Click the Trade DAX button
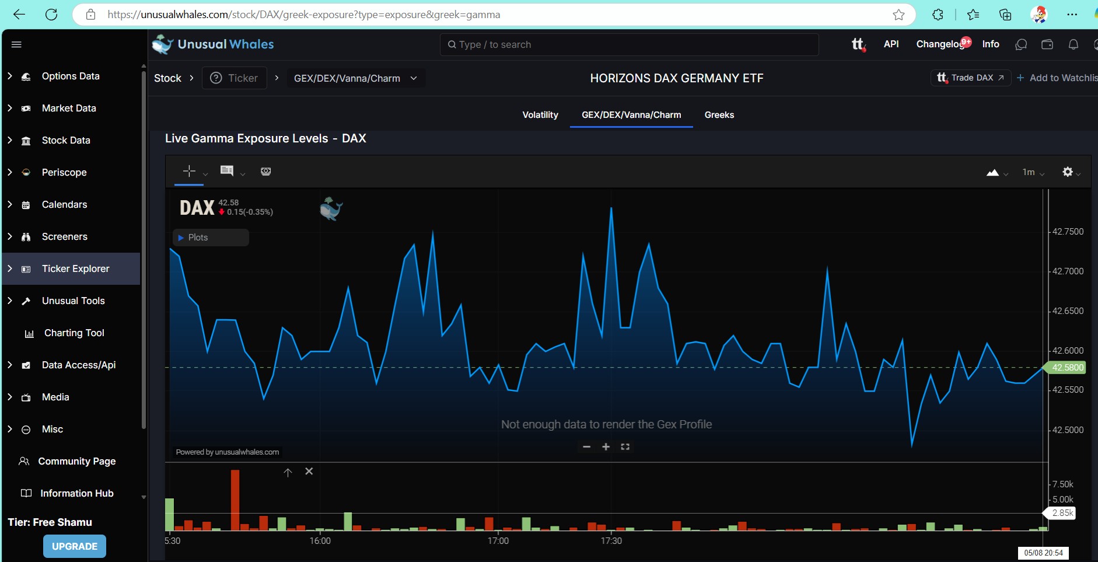 (x=971, y=78)
